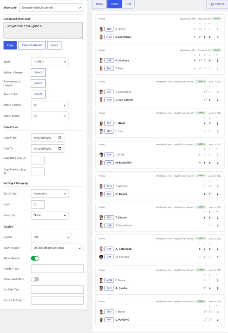Click O. Tarvet player avatar

[x=101, y=194]
